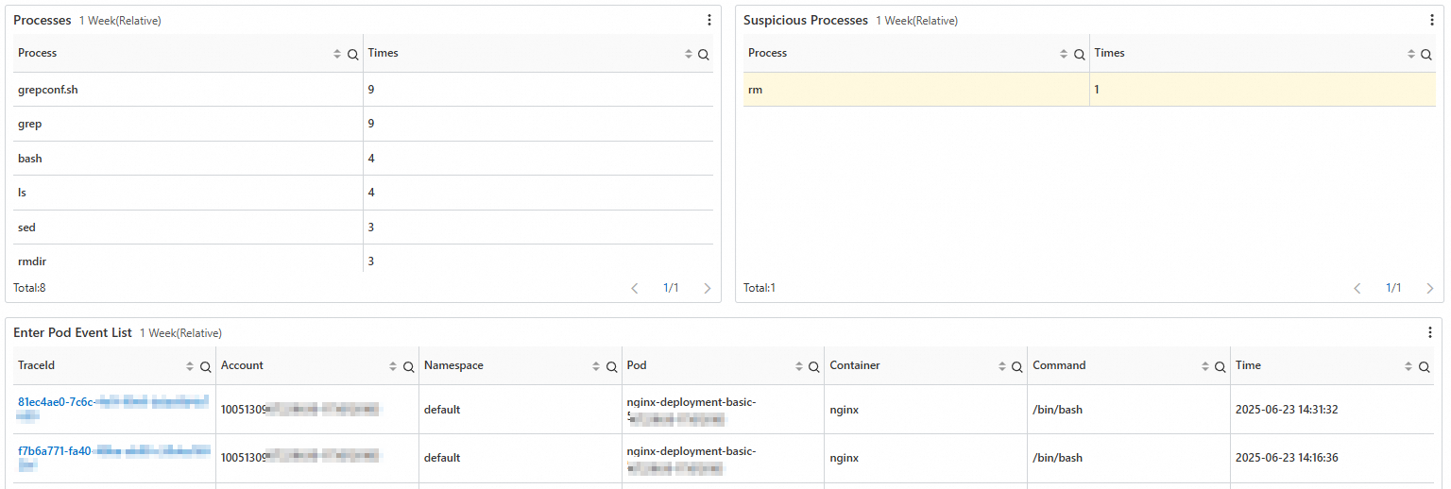Image resolution: width=1451 pixels, height=489 pixels.
Task: Open trace link starting with 81ec4ae0
Action: pyautogui.click(x=56, y=402)
